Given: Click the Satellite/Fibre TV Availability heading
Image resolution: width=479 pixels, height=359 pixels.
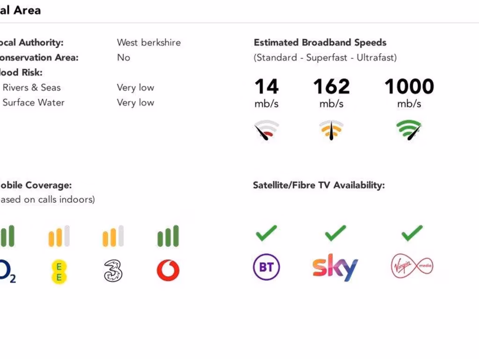Looking at the screenshot, I should (x=319, y=185).
